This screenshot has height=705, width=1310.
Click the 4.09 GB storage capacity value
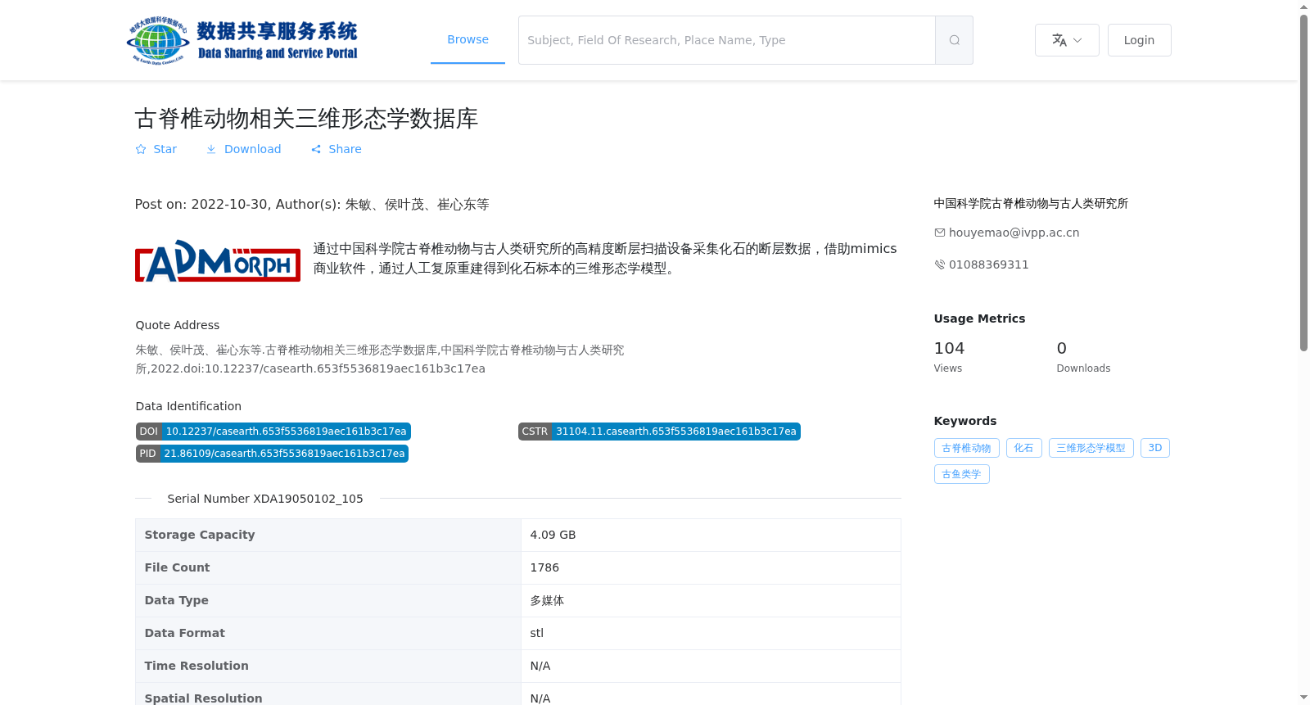coord(553,535)
